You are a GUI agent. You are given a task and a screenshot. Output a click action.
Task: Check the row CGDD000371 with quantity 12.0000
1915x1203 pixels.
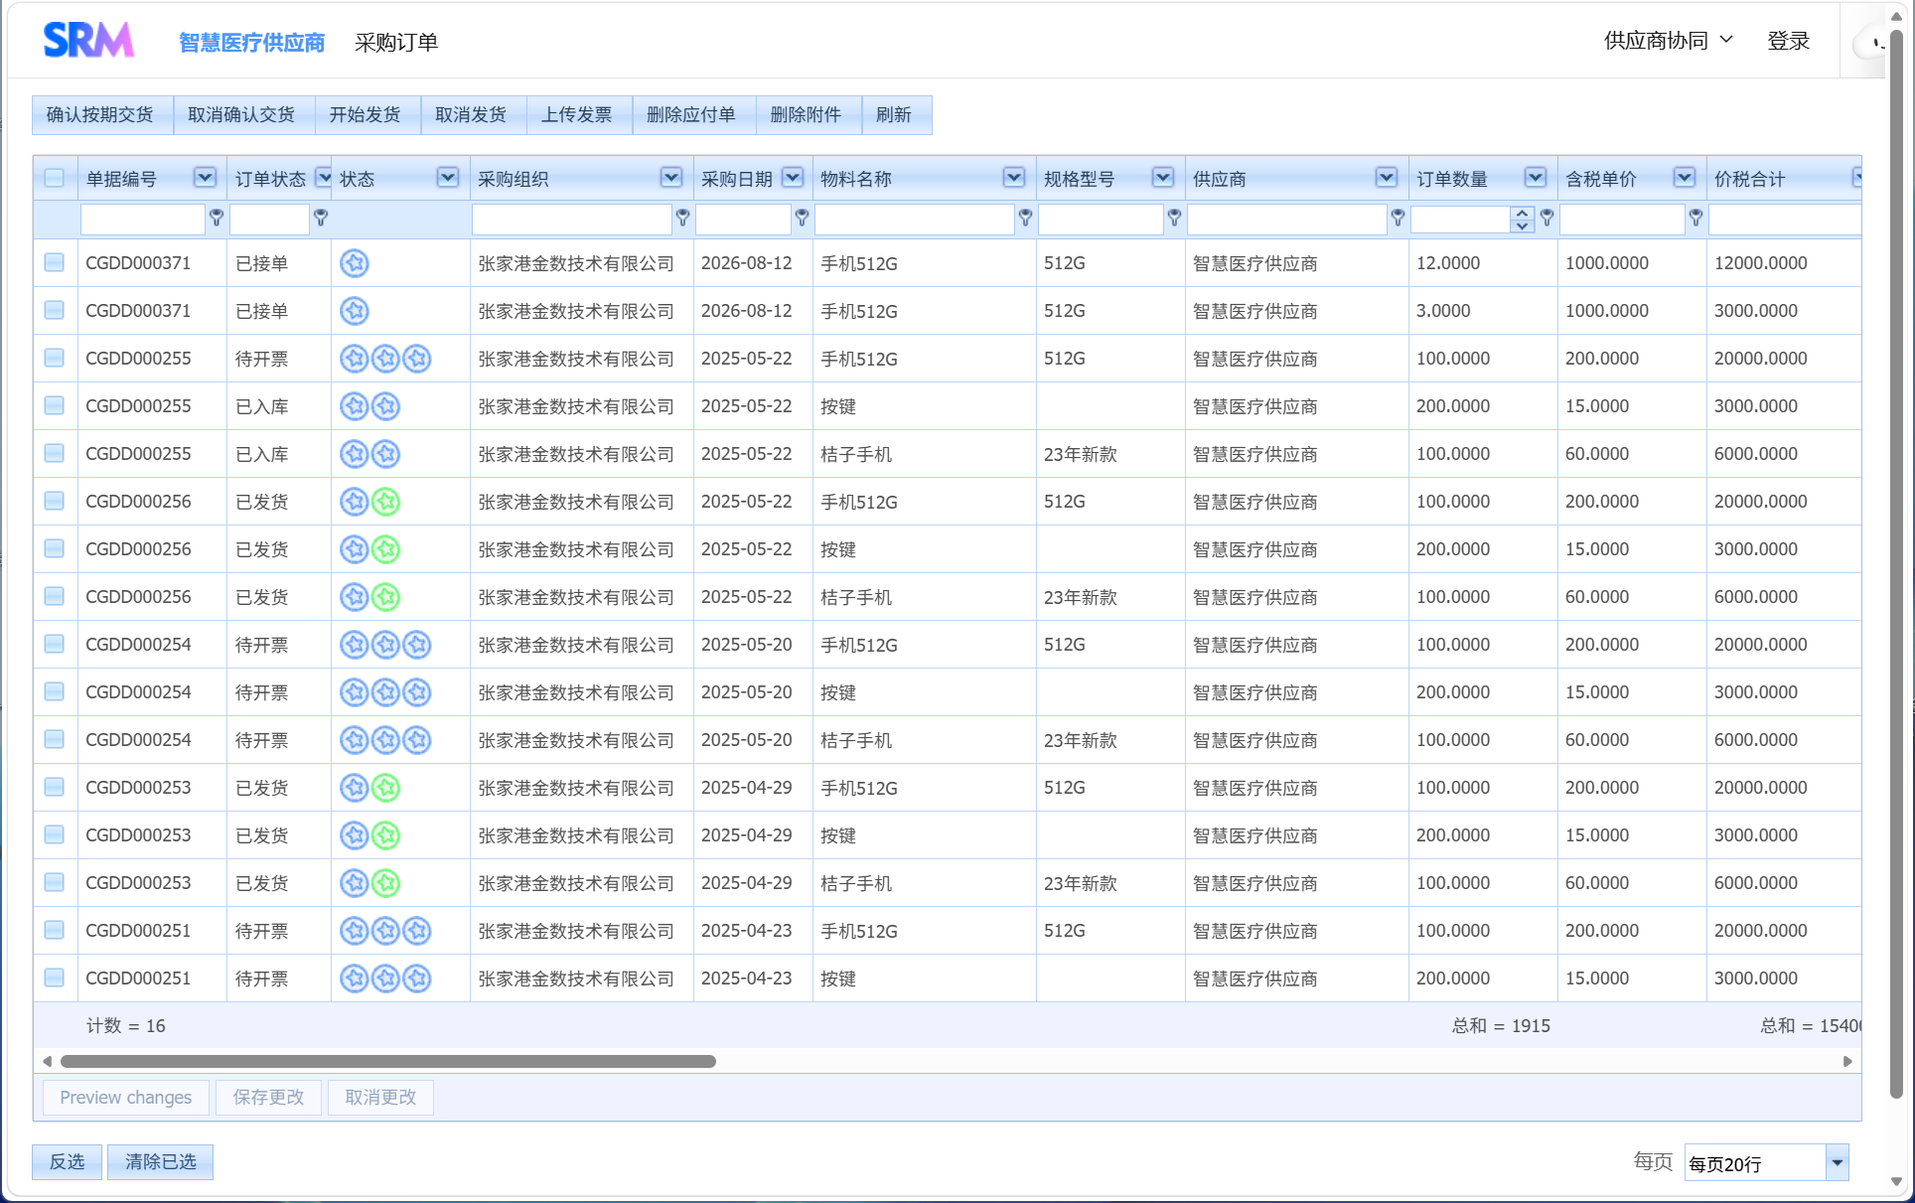pos(55,262)
